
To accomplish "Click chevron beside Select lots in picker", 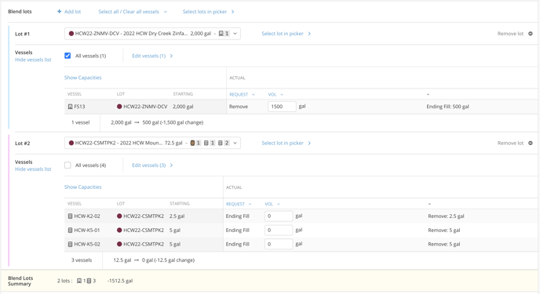I will click(x=233, y=12).
